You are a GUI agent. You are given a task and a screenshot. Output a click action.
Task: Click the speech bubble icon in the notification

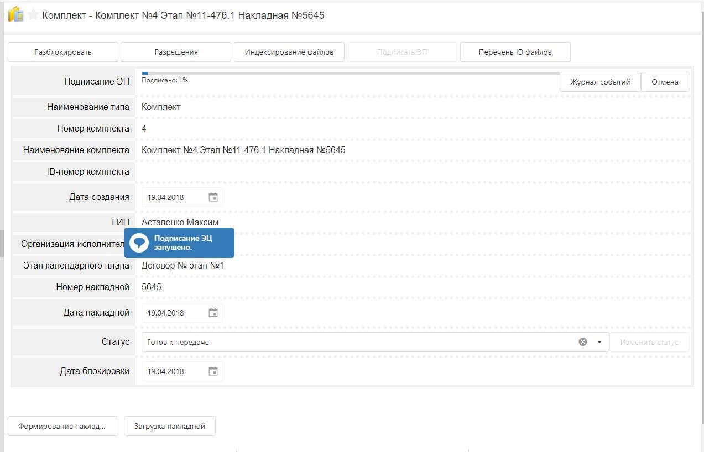[138, 243]
